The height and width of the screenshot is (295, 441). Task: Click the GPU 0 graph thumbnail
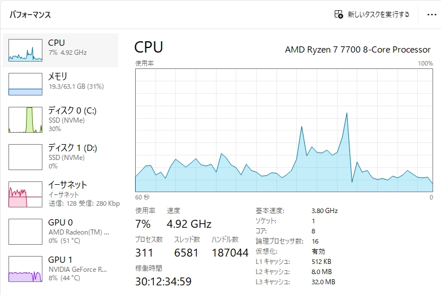coord(25,232)
